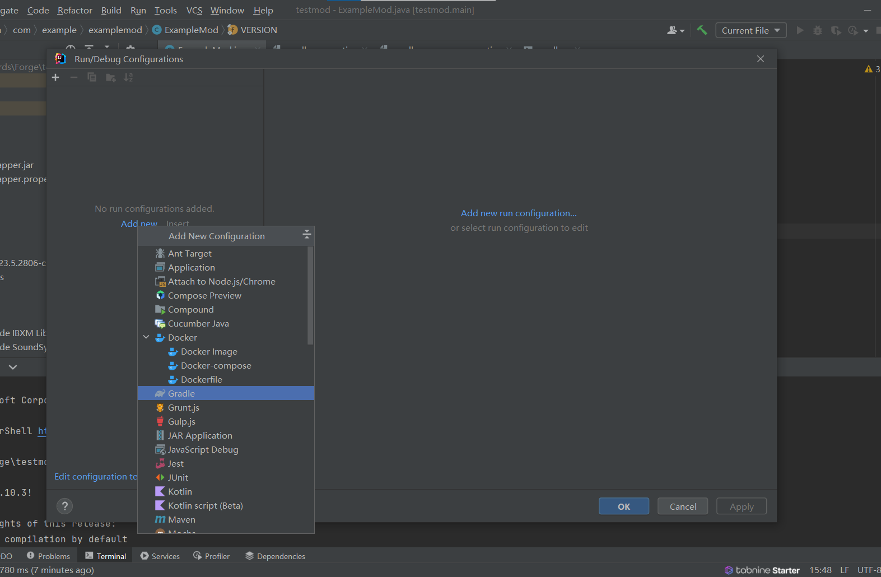Add new configuration with plus icon

pos(55,77)
